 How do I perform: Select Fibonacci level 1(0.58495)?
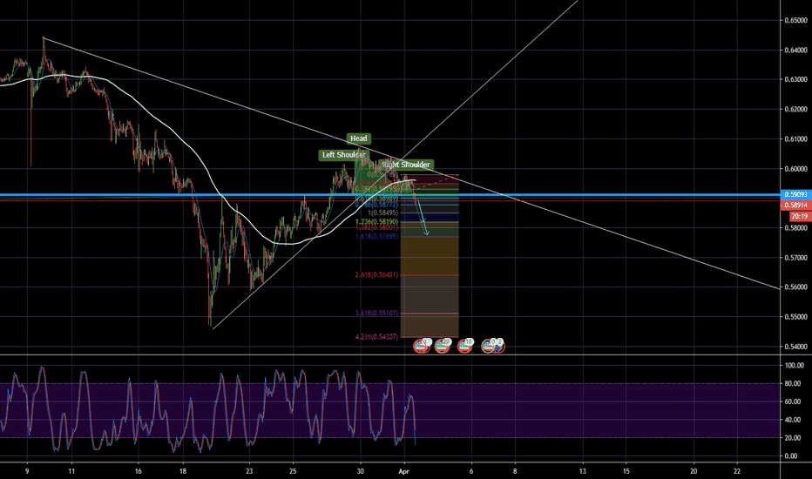382,213
